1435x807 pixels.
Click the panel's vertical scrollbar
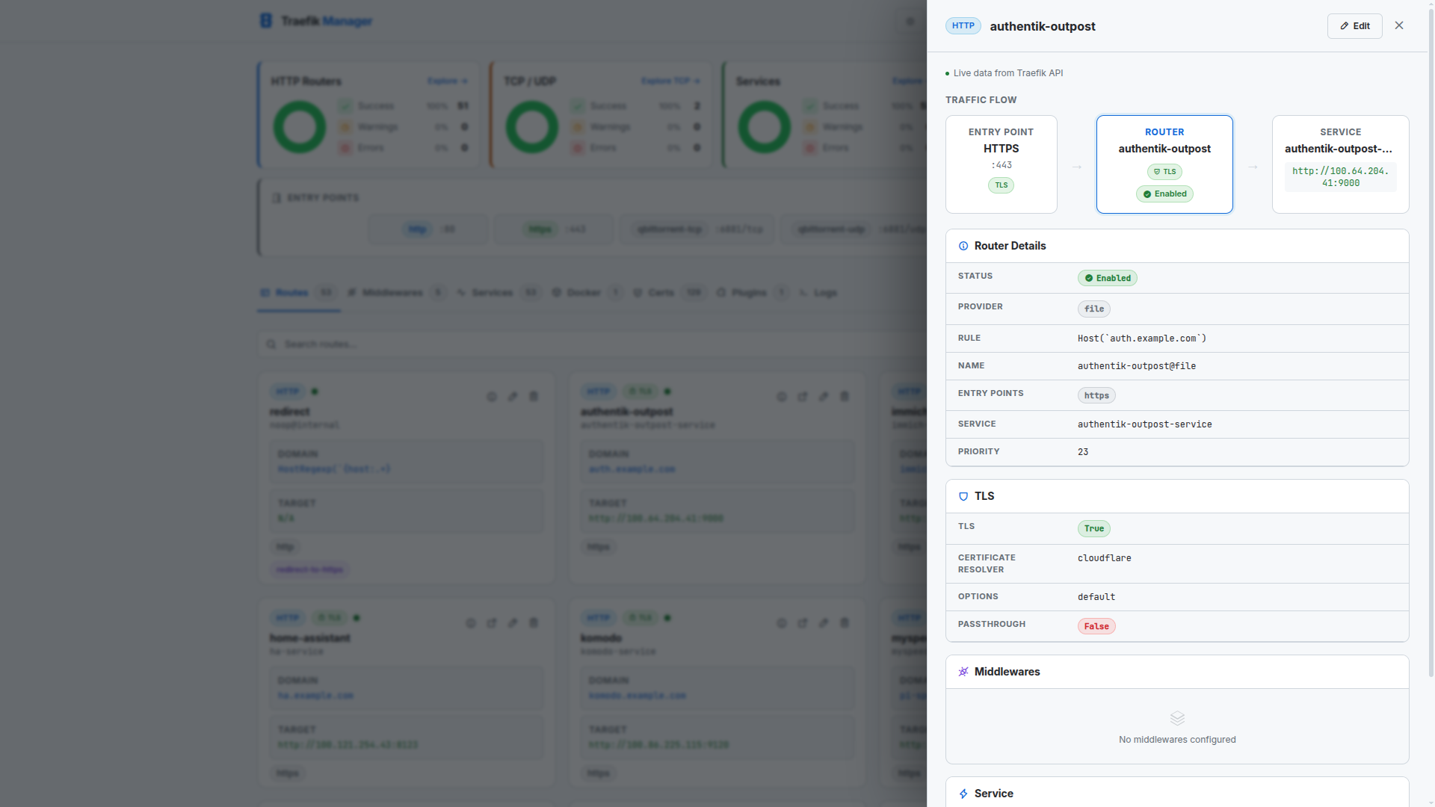1431,336
